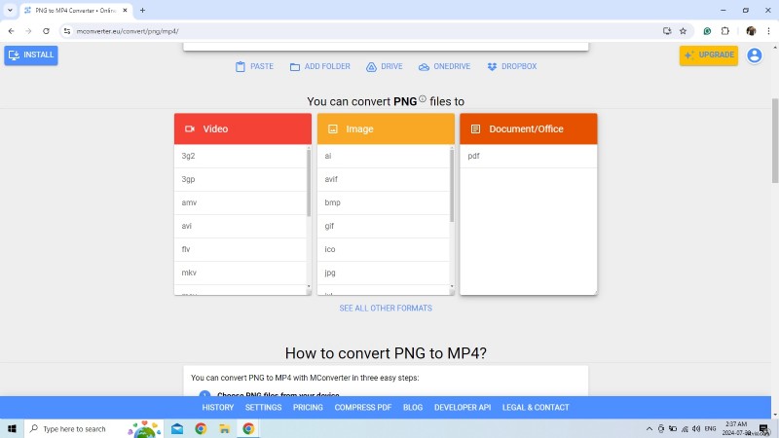Select the PNG to MP4 Converter tab
This screenshot has height=438, width=779.
[x=77, y=11]
